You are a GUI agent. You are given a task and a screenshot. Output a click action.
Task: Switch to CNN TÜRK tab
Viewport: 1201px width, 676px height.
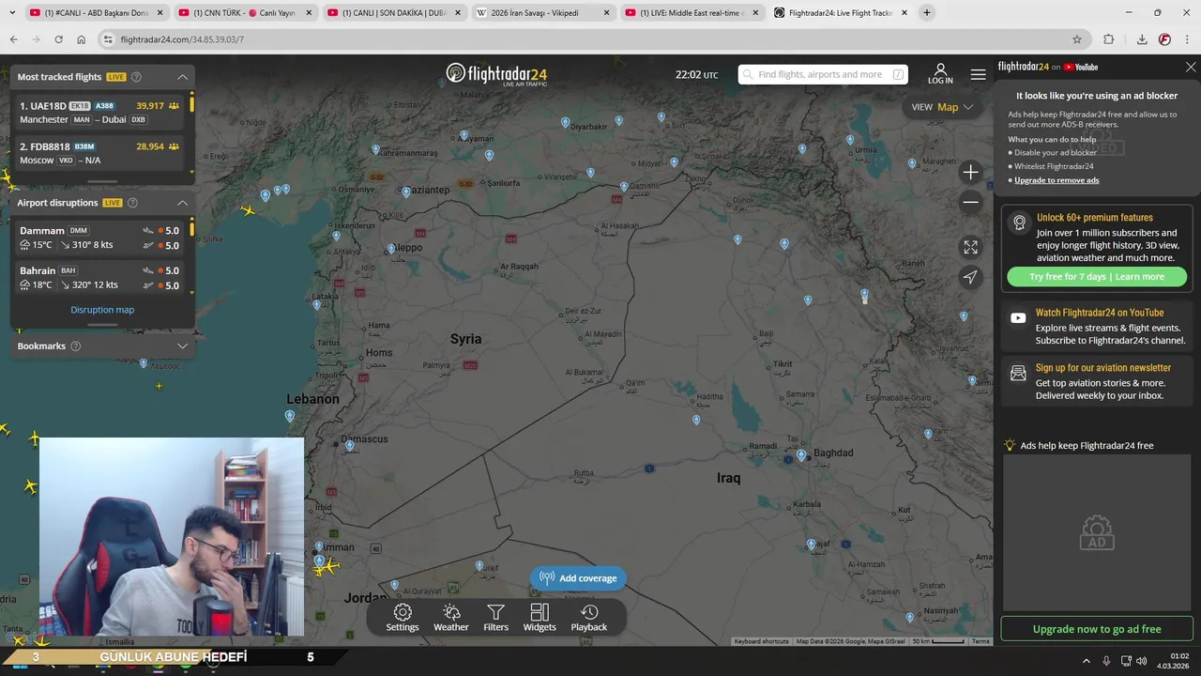(244, 13)
